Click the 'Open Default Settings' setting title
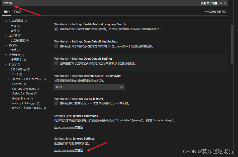Screen dimensions: 238x157 point(98,59)
